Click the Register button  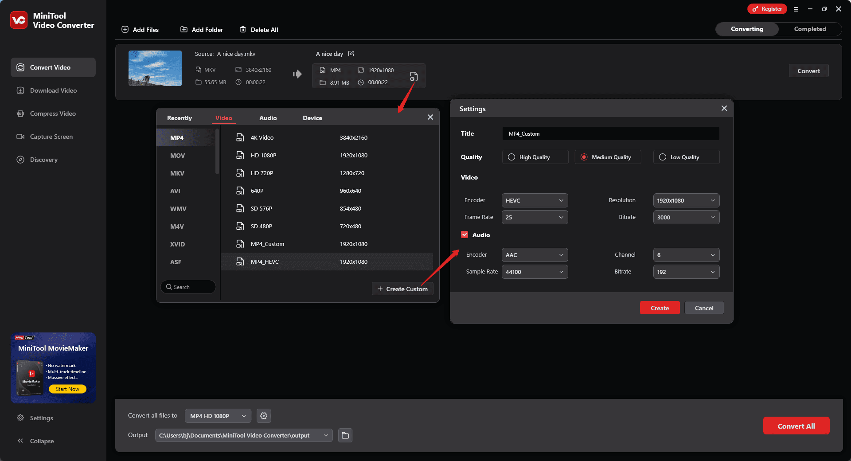pyautogui.click(x=767, y=9)
